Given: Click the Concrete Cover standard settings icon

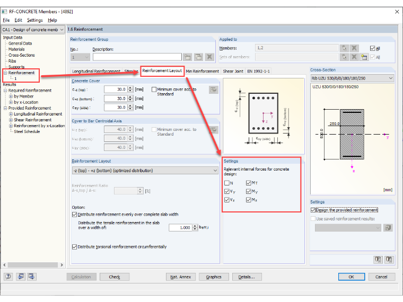Looking at the screenshot, I should tap(213, 90).
